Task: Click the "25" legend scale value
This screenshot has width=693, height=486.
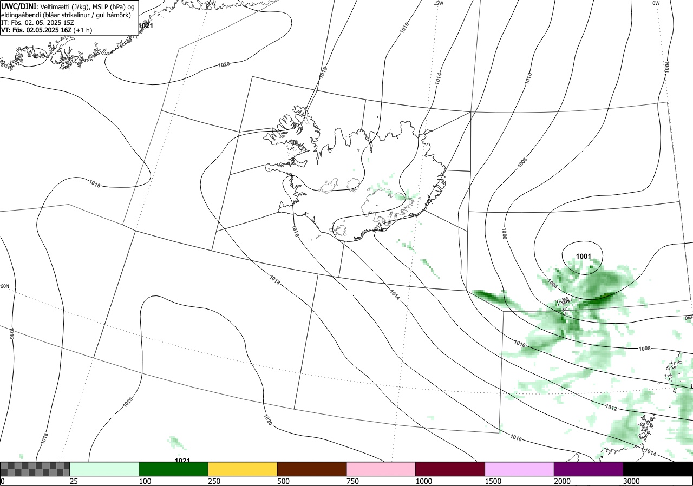Action: click(x=74, y=481)
